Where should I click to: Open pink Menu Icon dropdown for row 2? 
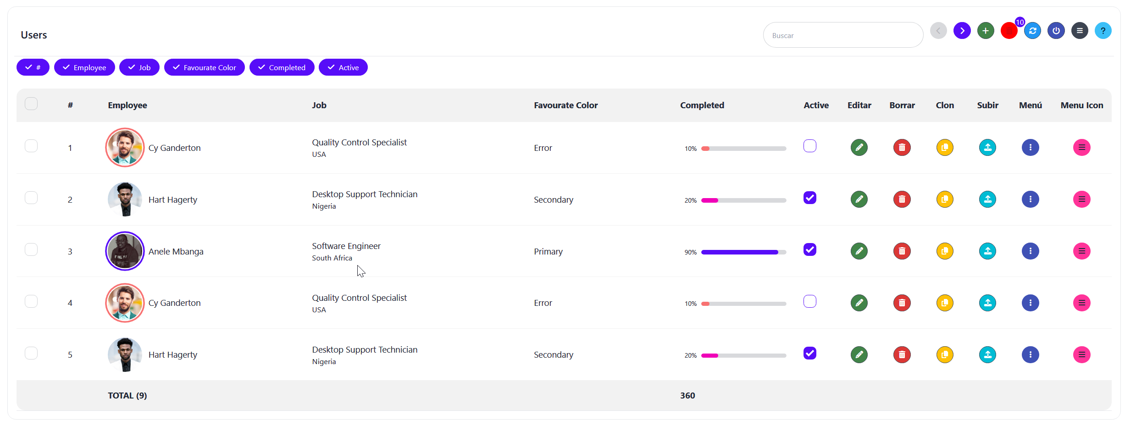pyautogui.click(x=1081, y=199)
